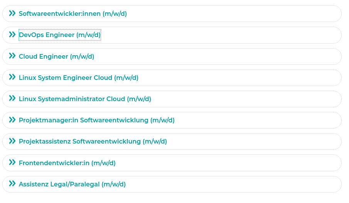Open the Cloud Engineer (m/w/d) listing

[56, 57]
